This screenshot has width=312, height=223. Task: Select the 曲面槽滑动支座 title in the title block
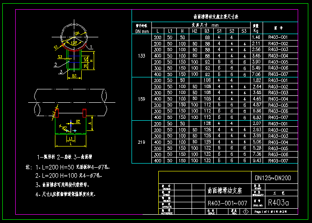(x=225, y=190)
